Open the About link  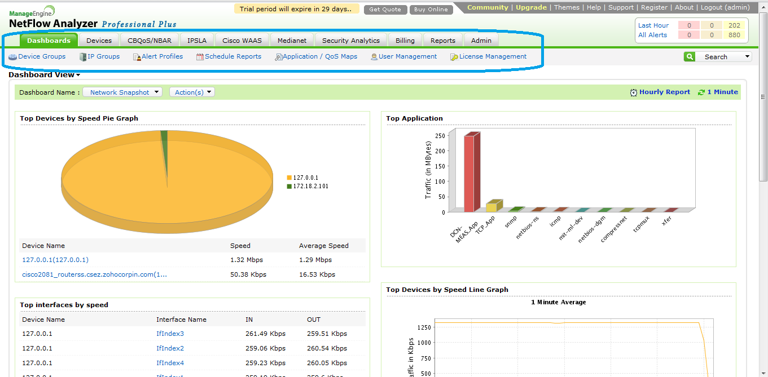[684, 7]
